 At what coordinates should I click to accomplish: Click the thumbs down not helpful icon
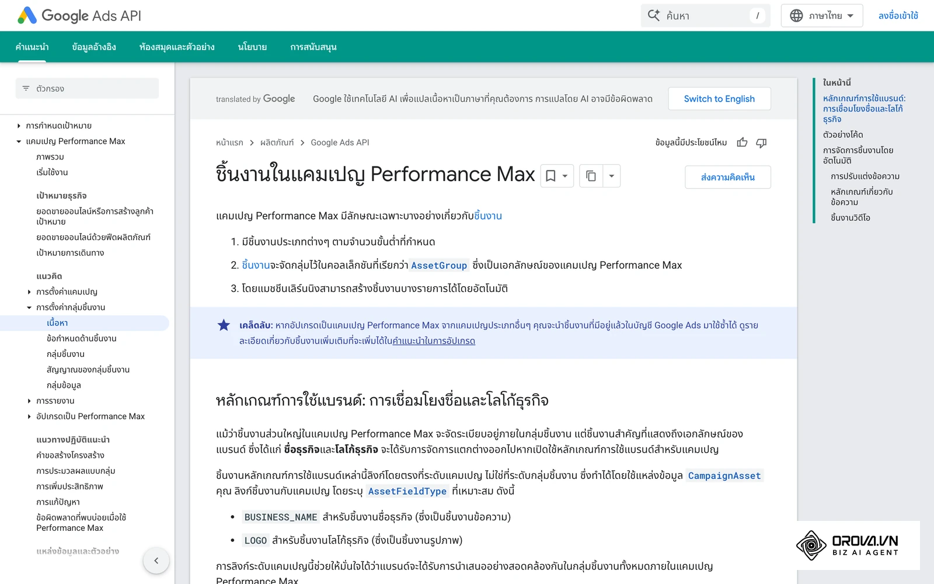(x=761, y=142)
